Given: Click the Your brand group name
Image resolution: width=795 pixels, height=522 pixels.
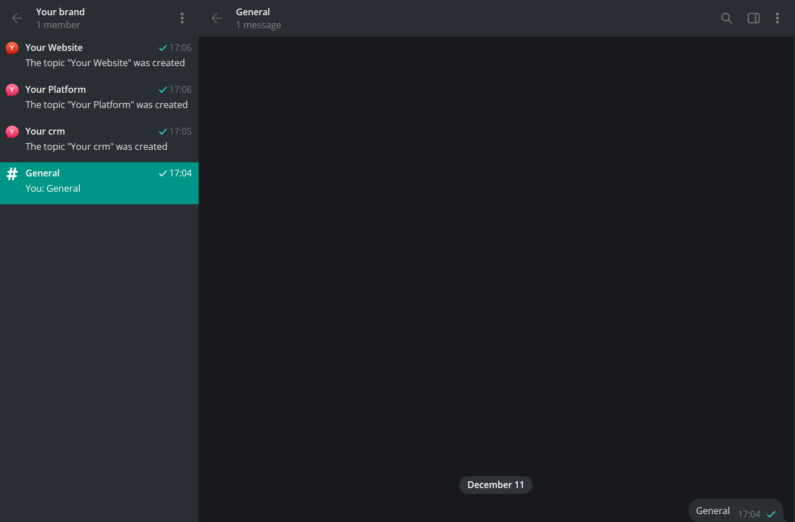Looking at the screenshot, I should coord(61,12).
